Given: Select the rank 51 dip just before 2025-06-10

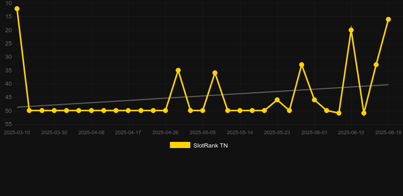Looking at the screenshot, I should click(x=339, y=113).
